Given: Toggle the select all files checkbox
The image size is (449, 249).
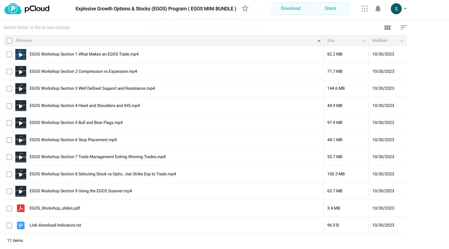Looking at the screenshot, I should (9, 41).
